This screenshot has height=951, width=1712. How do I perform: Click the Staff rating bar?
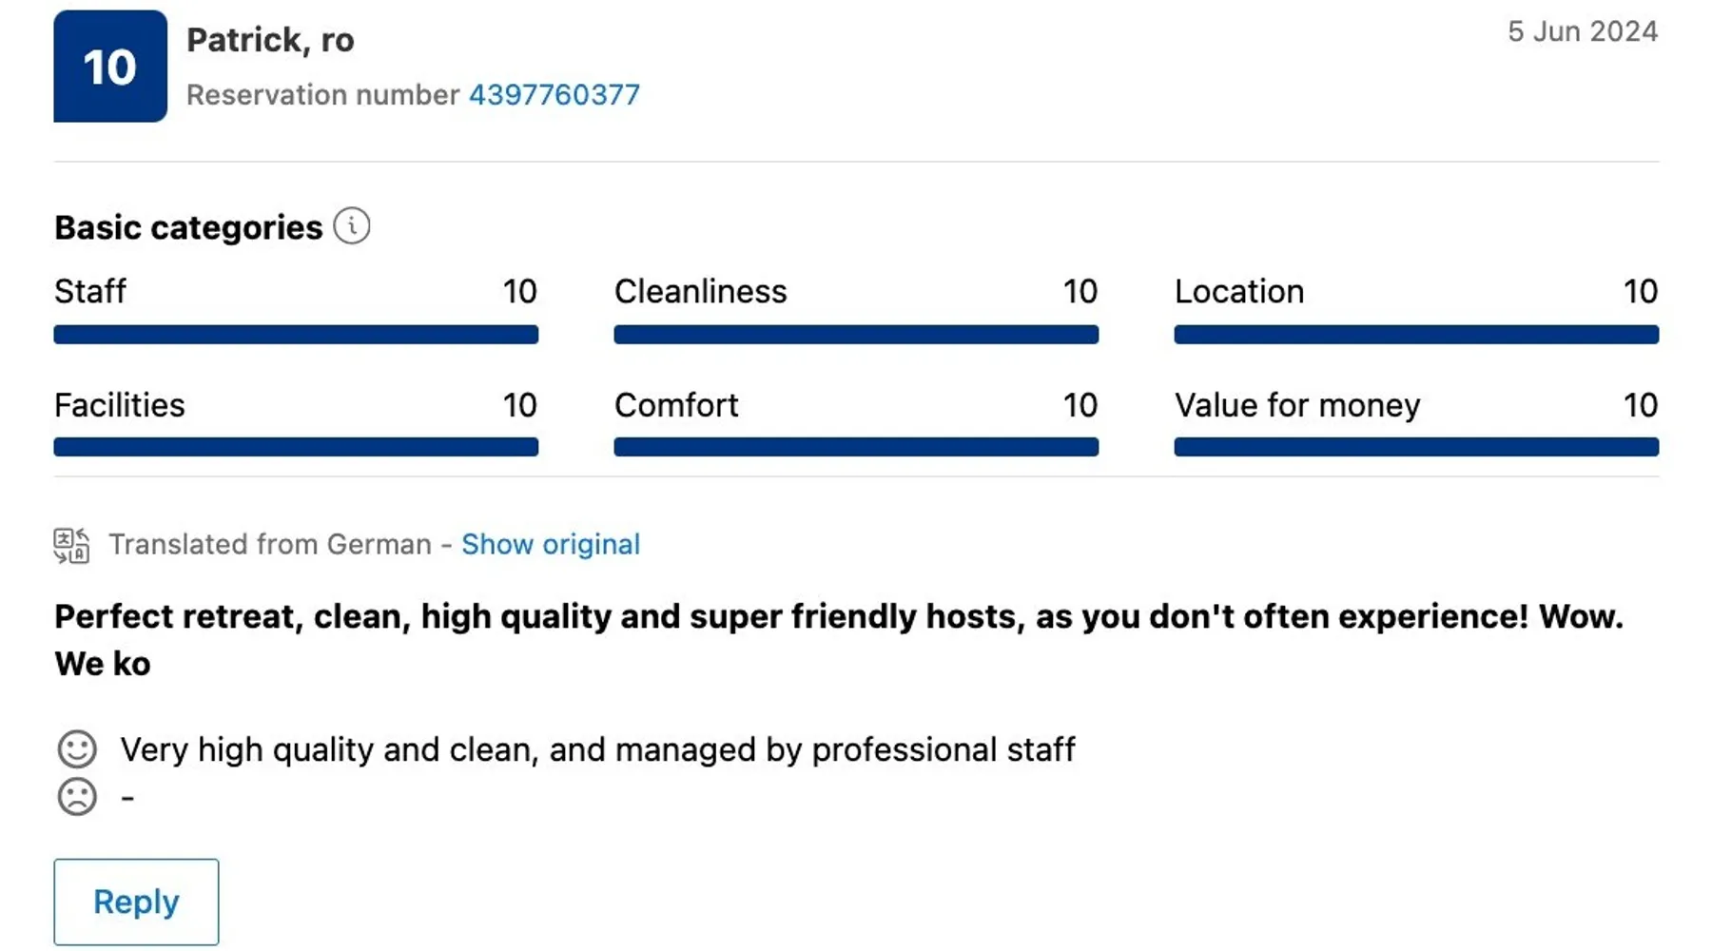coord(296,335)
